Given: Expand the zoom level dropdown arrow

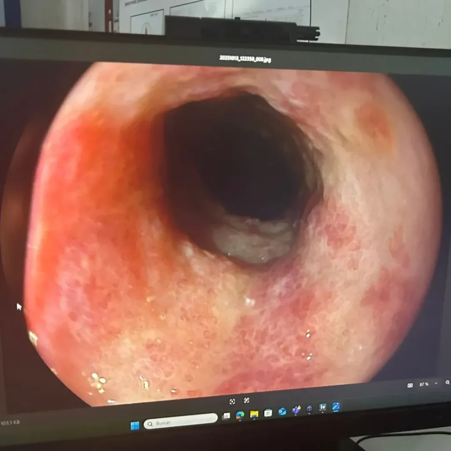Looking at the screenshot, I should point(436,383).
